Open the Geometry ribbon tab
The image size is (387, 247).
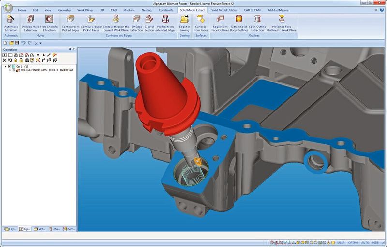[x=64, y=10]
